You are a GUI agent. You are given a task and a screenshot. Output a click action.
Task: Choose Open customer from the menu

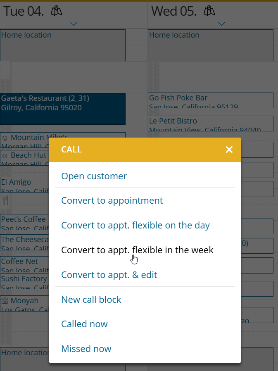pos(94,176)
